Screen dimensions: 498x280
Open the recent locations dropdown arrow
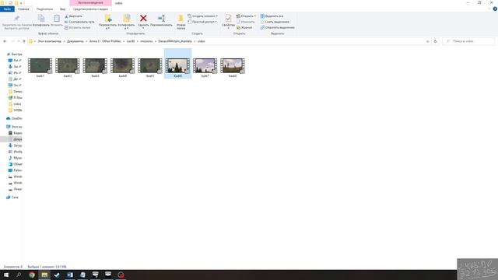(x=19, y=41)
